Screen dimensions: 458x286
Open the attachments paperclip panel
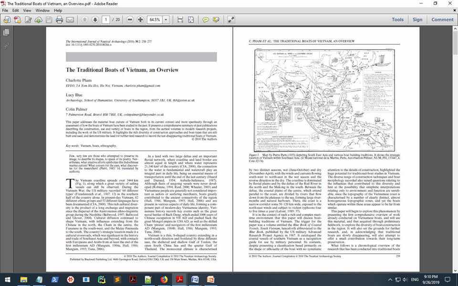(6, 46)
